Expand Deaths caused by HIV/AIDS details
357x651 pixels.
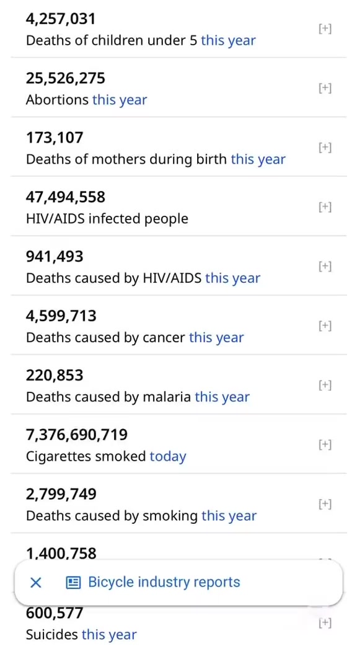tap(325, 266)
